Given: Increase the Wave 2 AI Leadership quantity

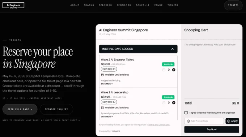Looking at the screenshot, I should [x=174, y=103].
